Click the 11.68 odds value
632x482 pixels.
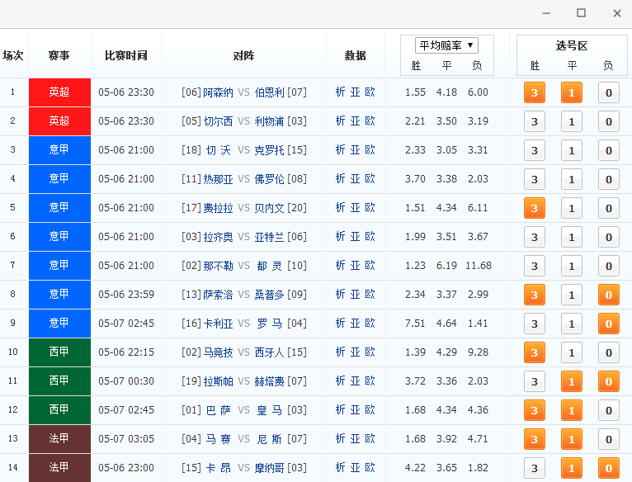point(479,266)
